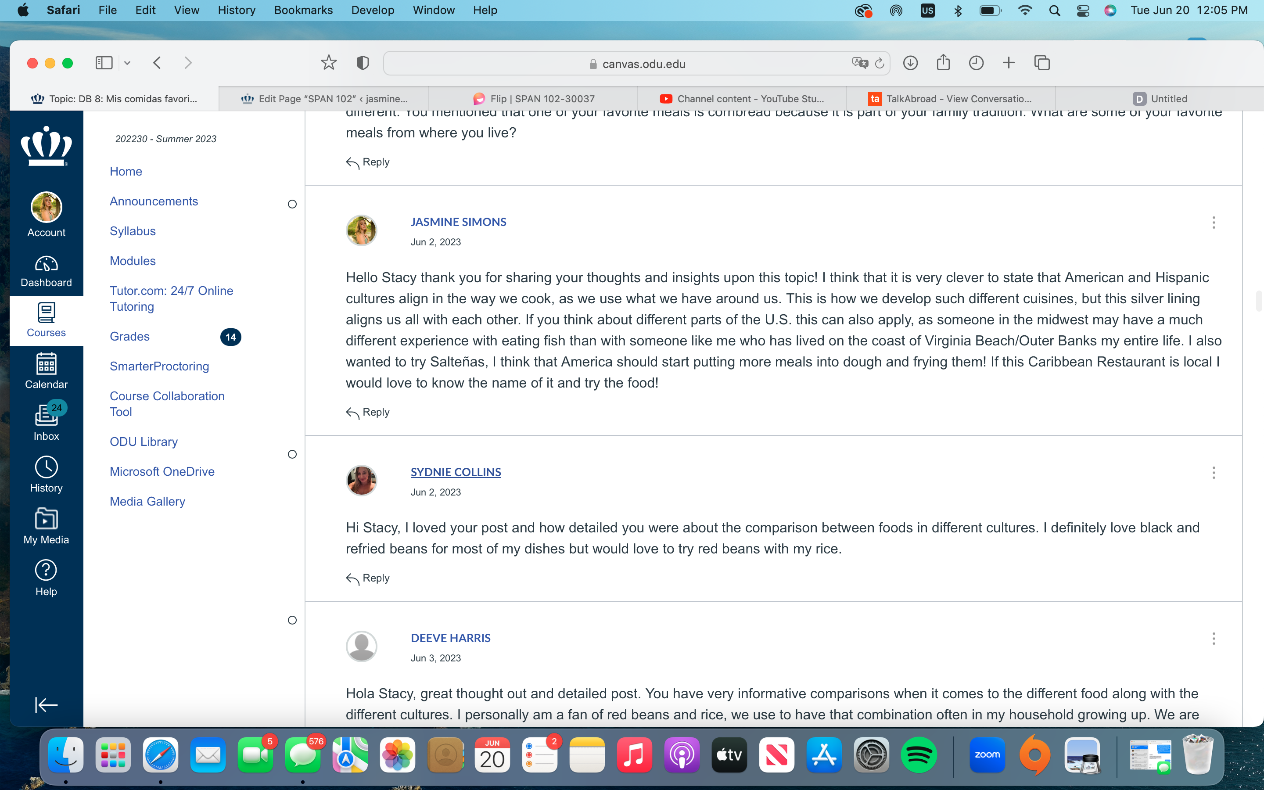
Task: Toggle read state on Sydnie Collins reply
Action: [x=292, y=455]
